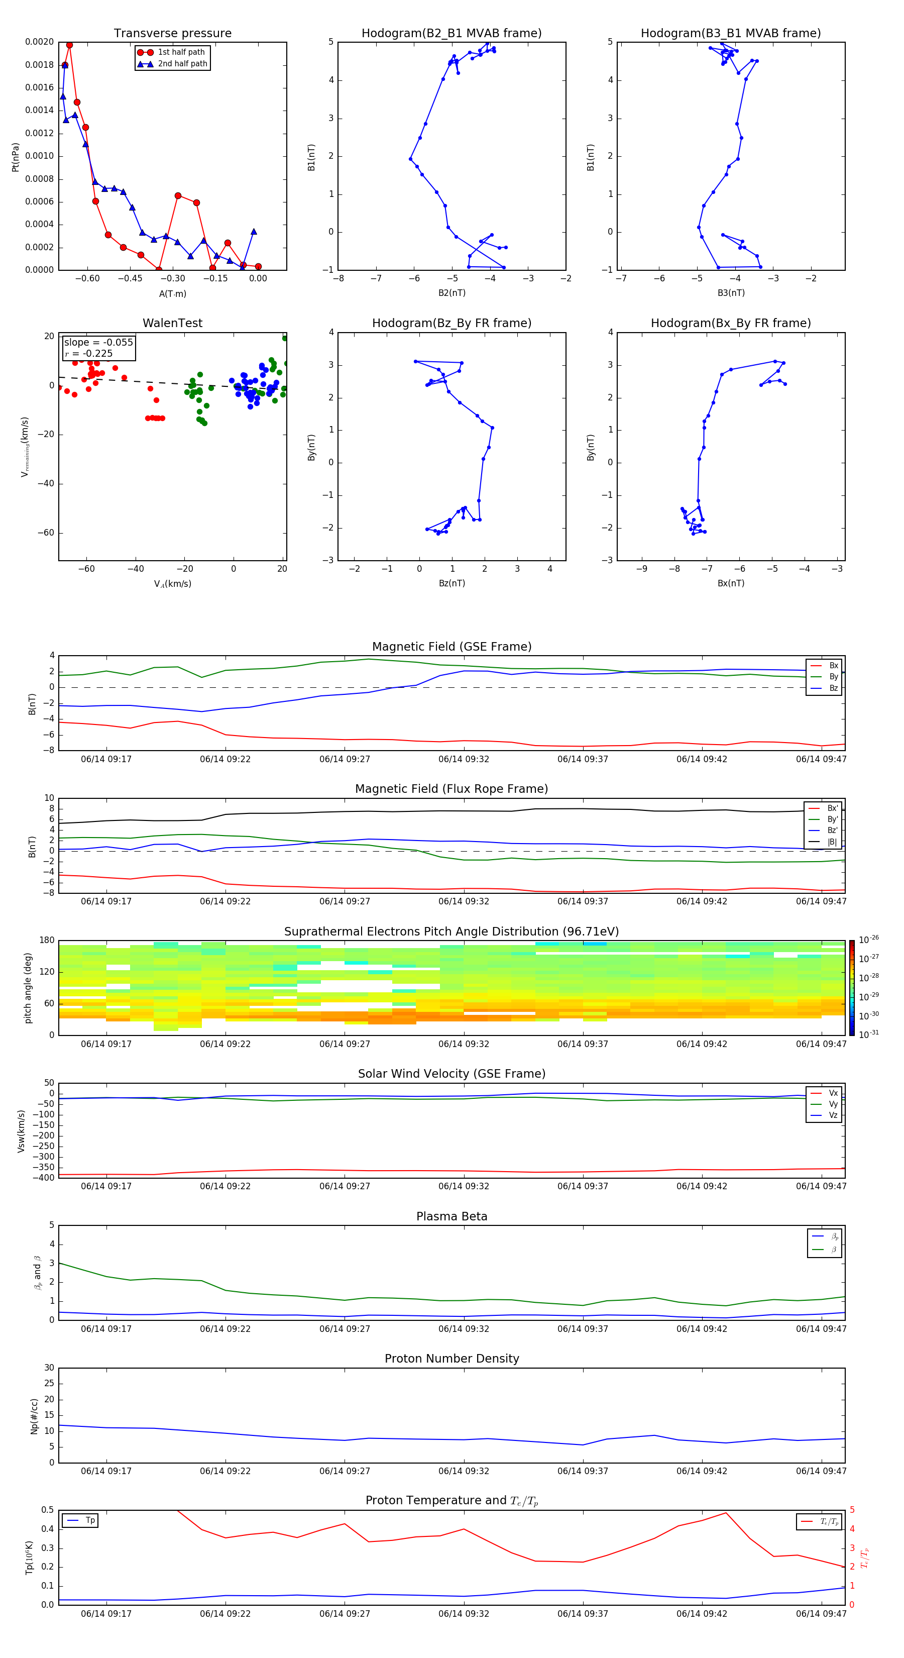Click the '1st half path' legend entry
Image resolution: width=904 pixels, height=1658 pixels.
point(172,52)
